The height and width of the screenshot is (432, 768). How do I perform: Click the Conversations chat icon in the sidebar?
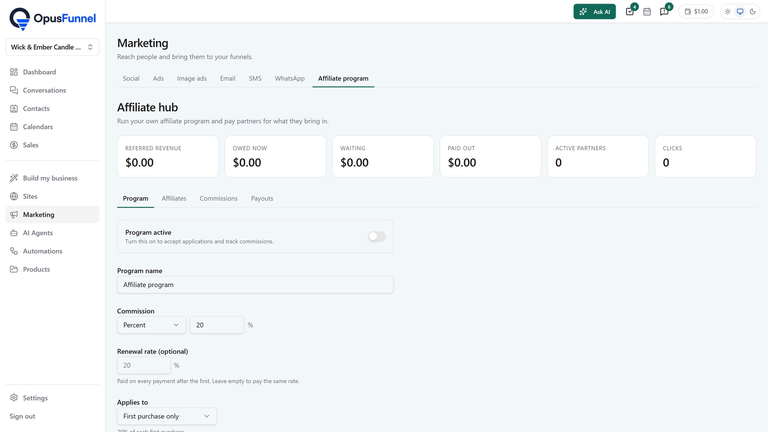pos(14,90)
